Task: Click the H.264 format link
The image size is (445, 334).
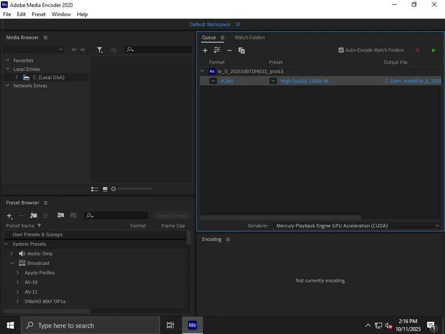Action: coord(227,81)
